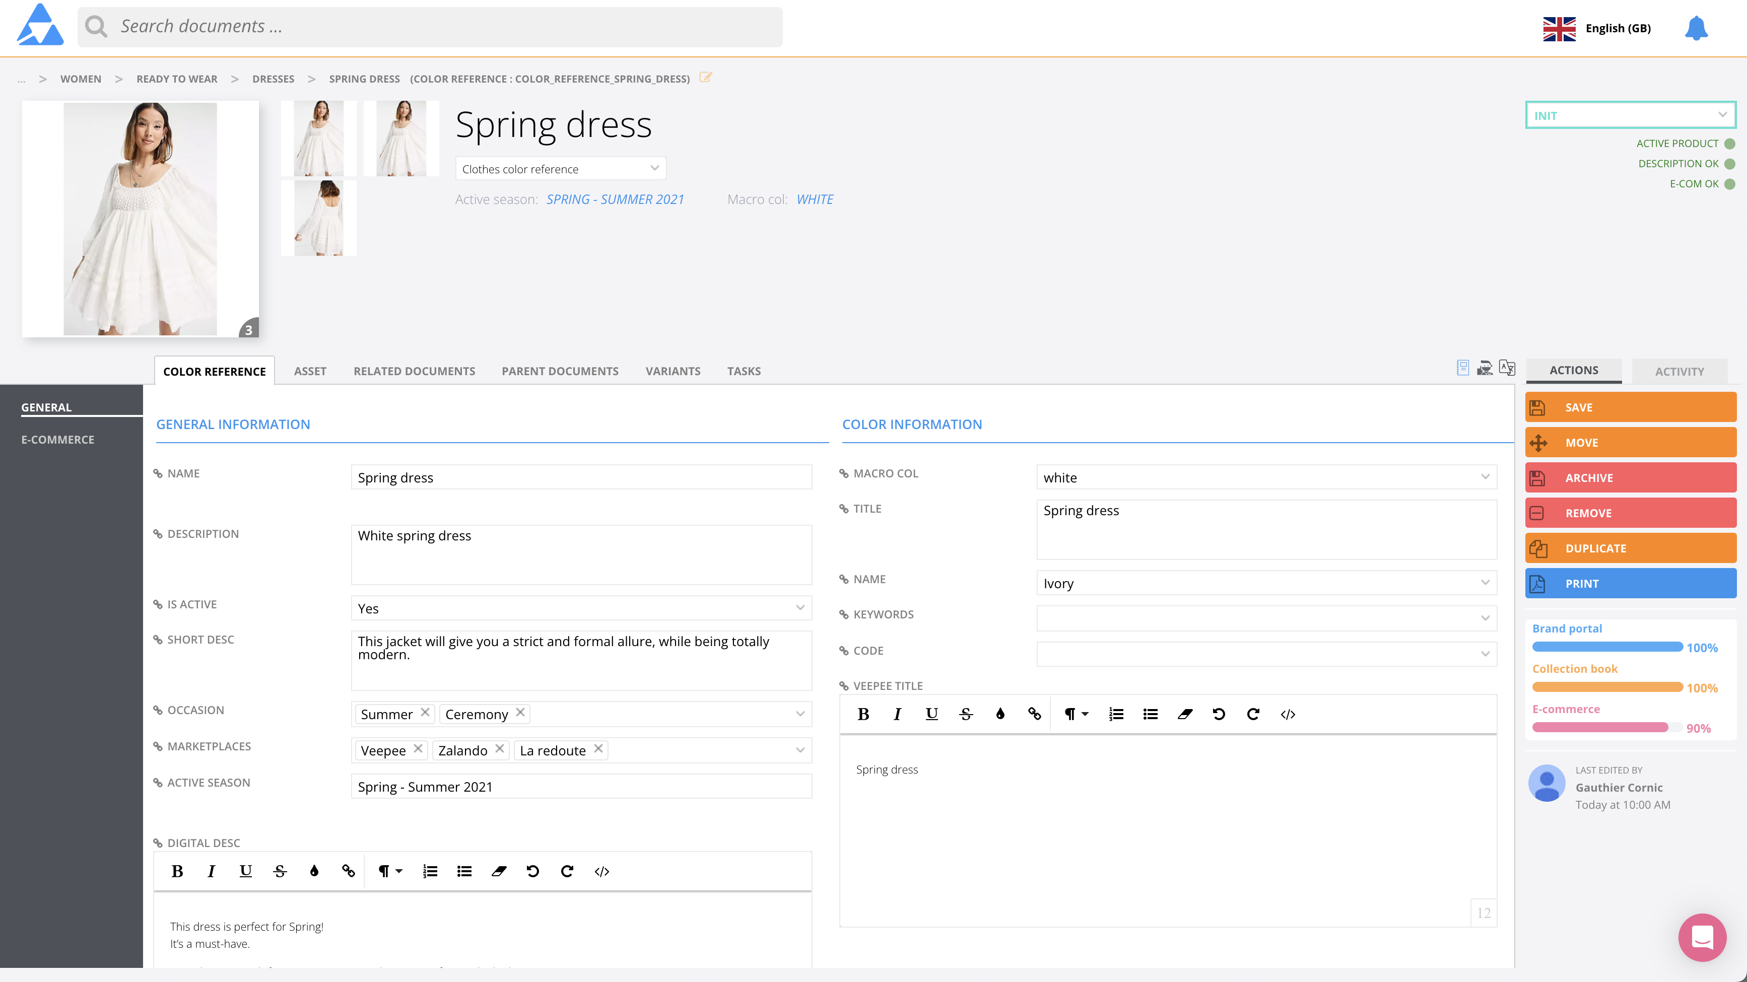The height and width of the screenshot is (982, 1747).
Task: Toggle strikethrough in Veepee title editor
Action: tap(966, 714)
